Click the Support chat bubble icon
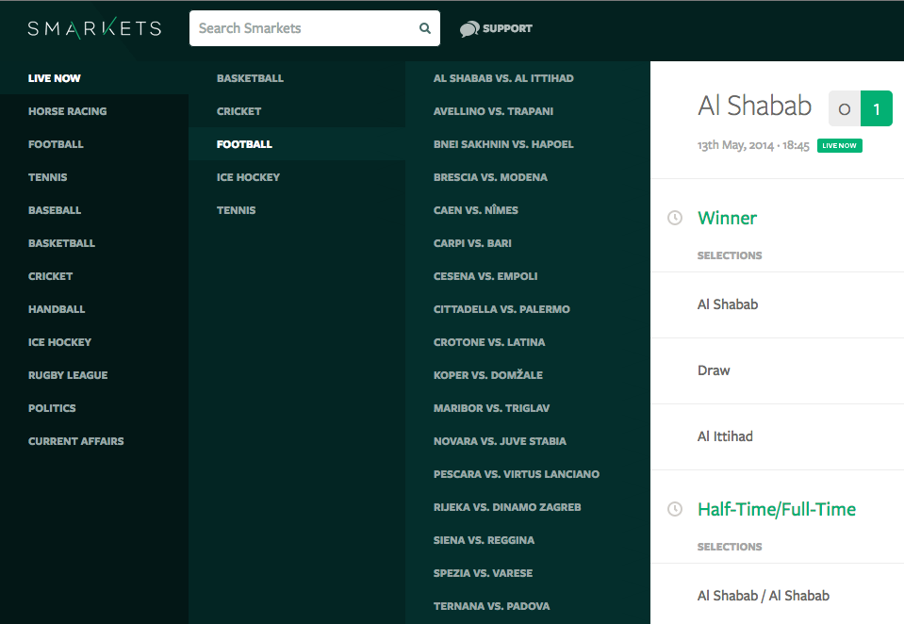904x624 pixels. pyautogui.click(x=469, y=28)
